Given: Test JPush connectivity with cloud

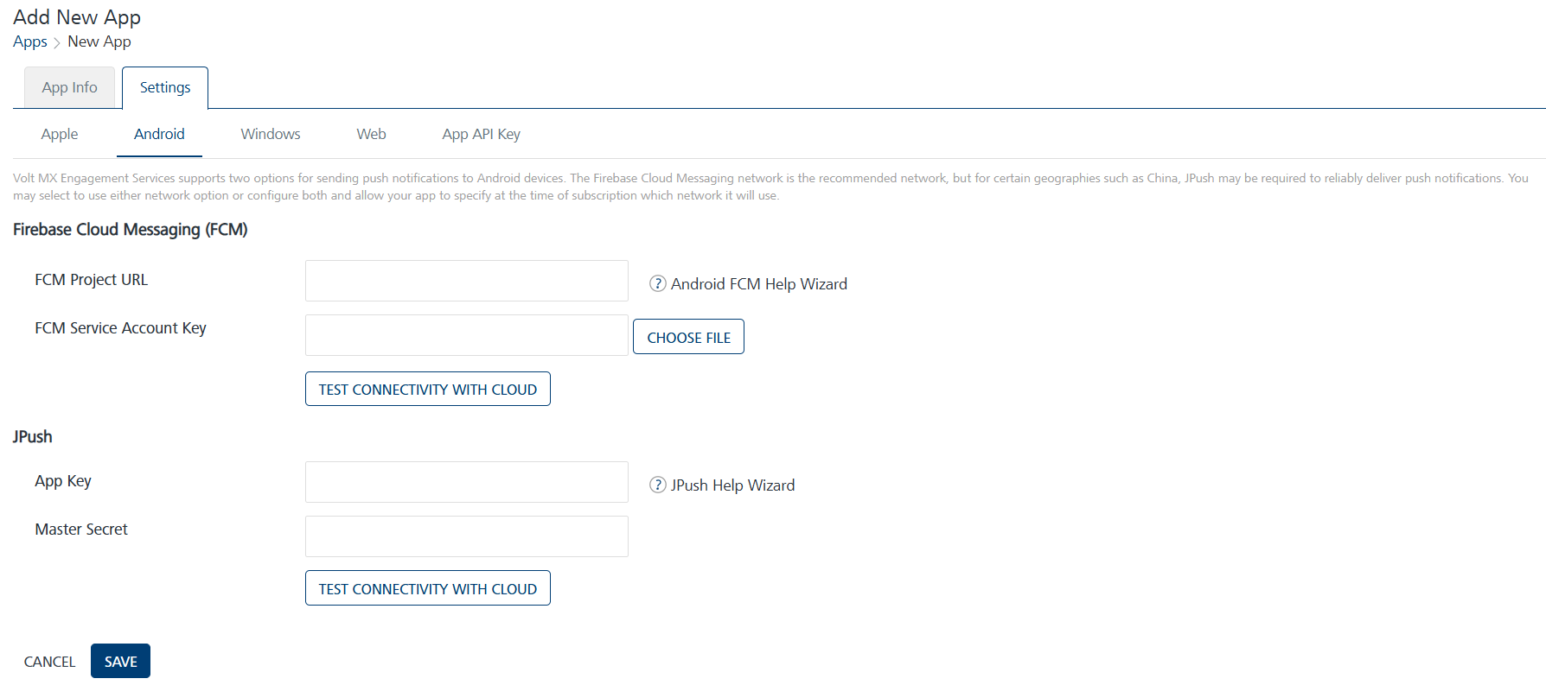Looking at the screenshot, I should tap(427, 588).
